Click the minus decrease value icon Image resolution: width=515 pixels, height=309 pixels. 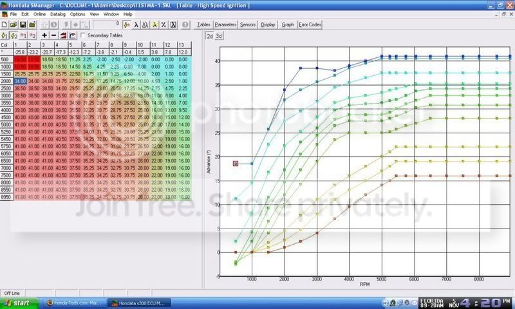coord(54,35)
